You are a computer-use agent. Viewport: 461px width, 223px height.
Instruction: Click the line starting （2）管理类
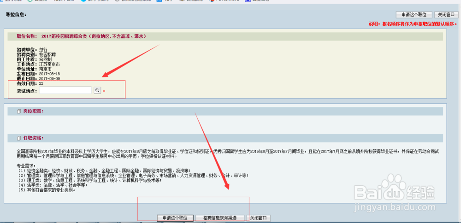[133, 176]
